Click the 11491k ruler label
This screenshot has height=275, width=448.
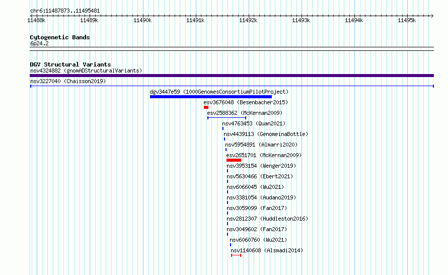point(195,20)
